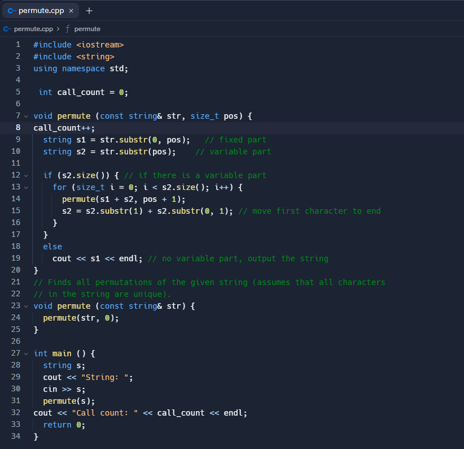
Task: Collapse permute overload at line 23
Action: pos(26,306)
